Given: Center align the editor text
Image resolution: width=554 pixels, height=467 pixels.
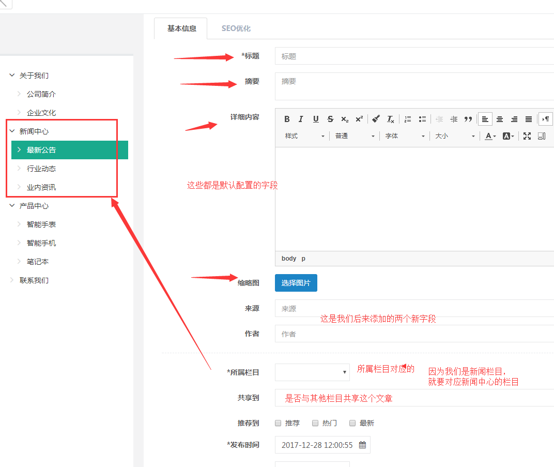Looking at the screenshot, I should [500, 119].
